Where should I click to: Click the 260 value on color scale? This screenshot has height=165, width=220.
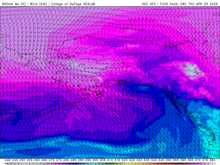click(37, 160)
